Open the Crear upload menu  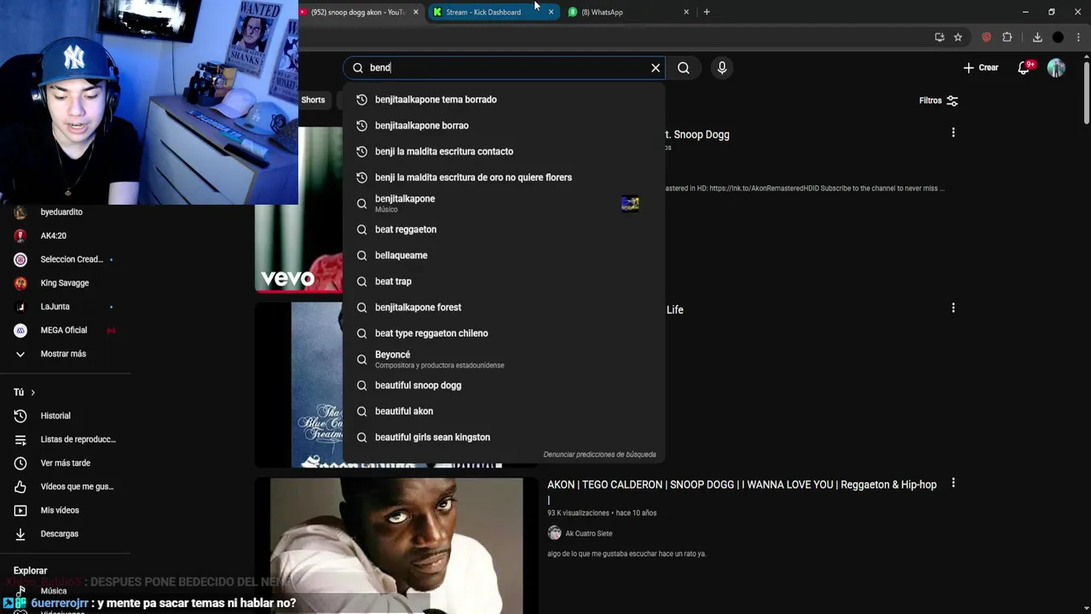click(981, 67)
